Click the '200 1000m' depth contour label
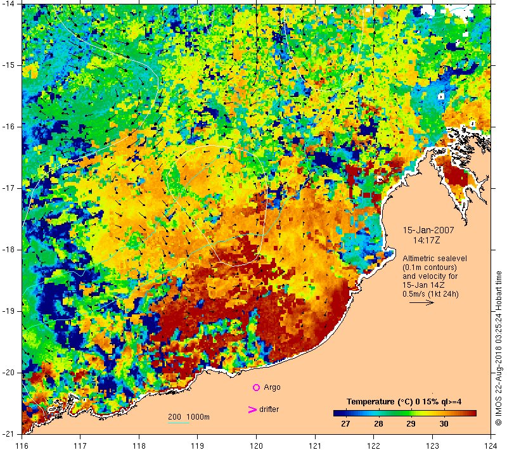Viewport: 507px width, 450px height. (x=189, y=416)
